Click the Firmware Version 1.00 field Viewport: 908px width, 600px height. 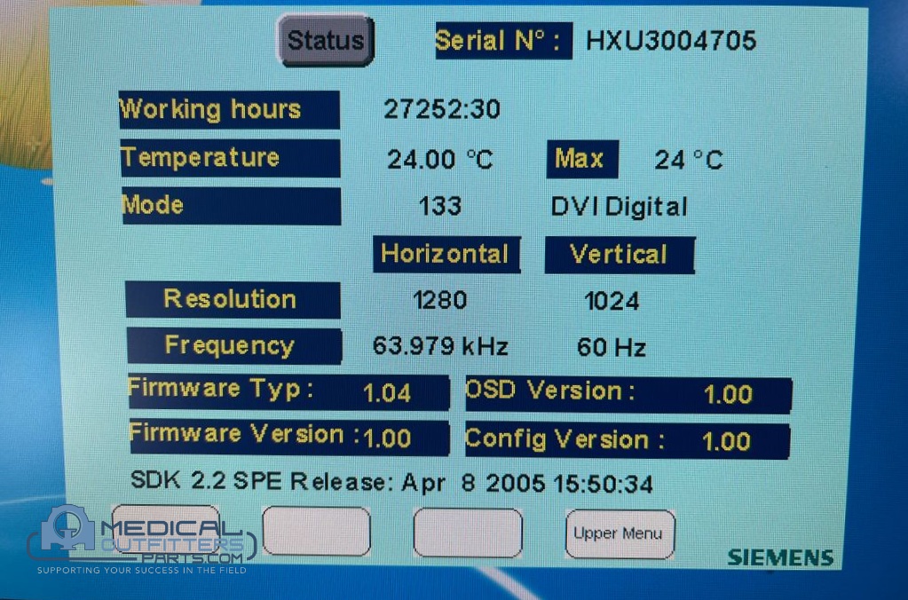289,437
